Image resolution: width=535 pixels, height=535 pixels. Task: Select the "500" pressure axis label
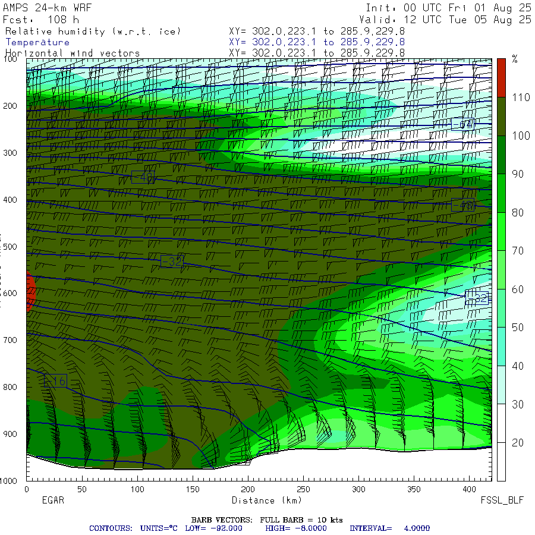pyautogui.click(x=10, y=247)
